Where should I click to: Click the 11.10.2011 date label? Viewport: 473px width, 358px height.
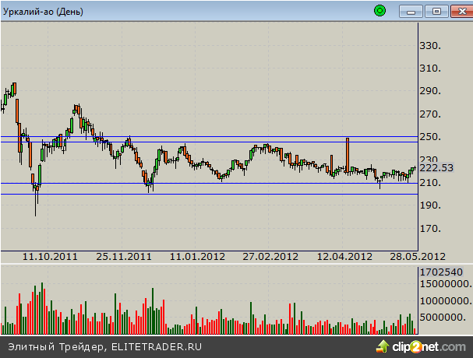coord(50,256)
